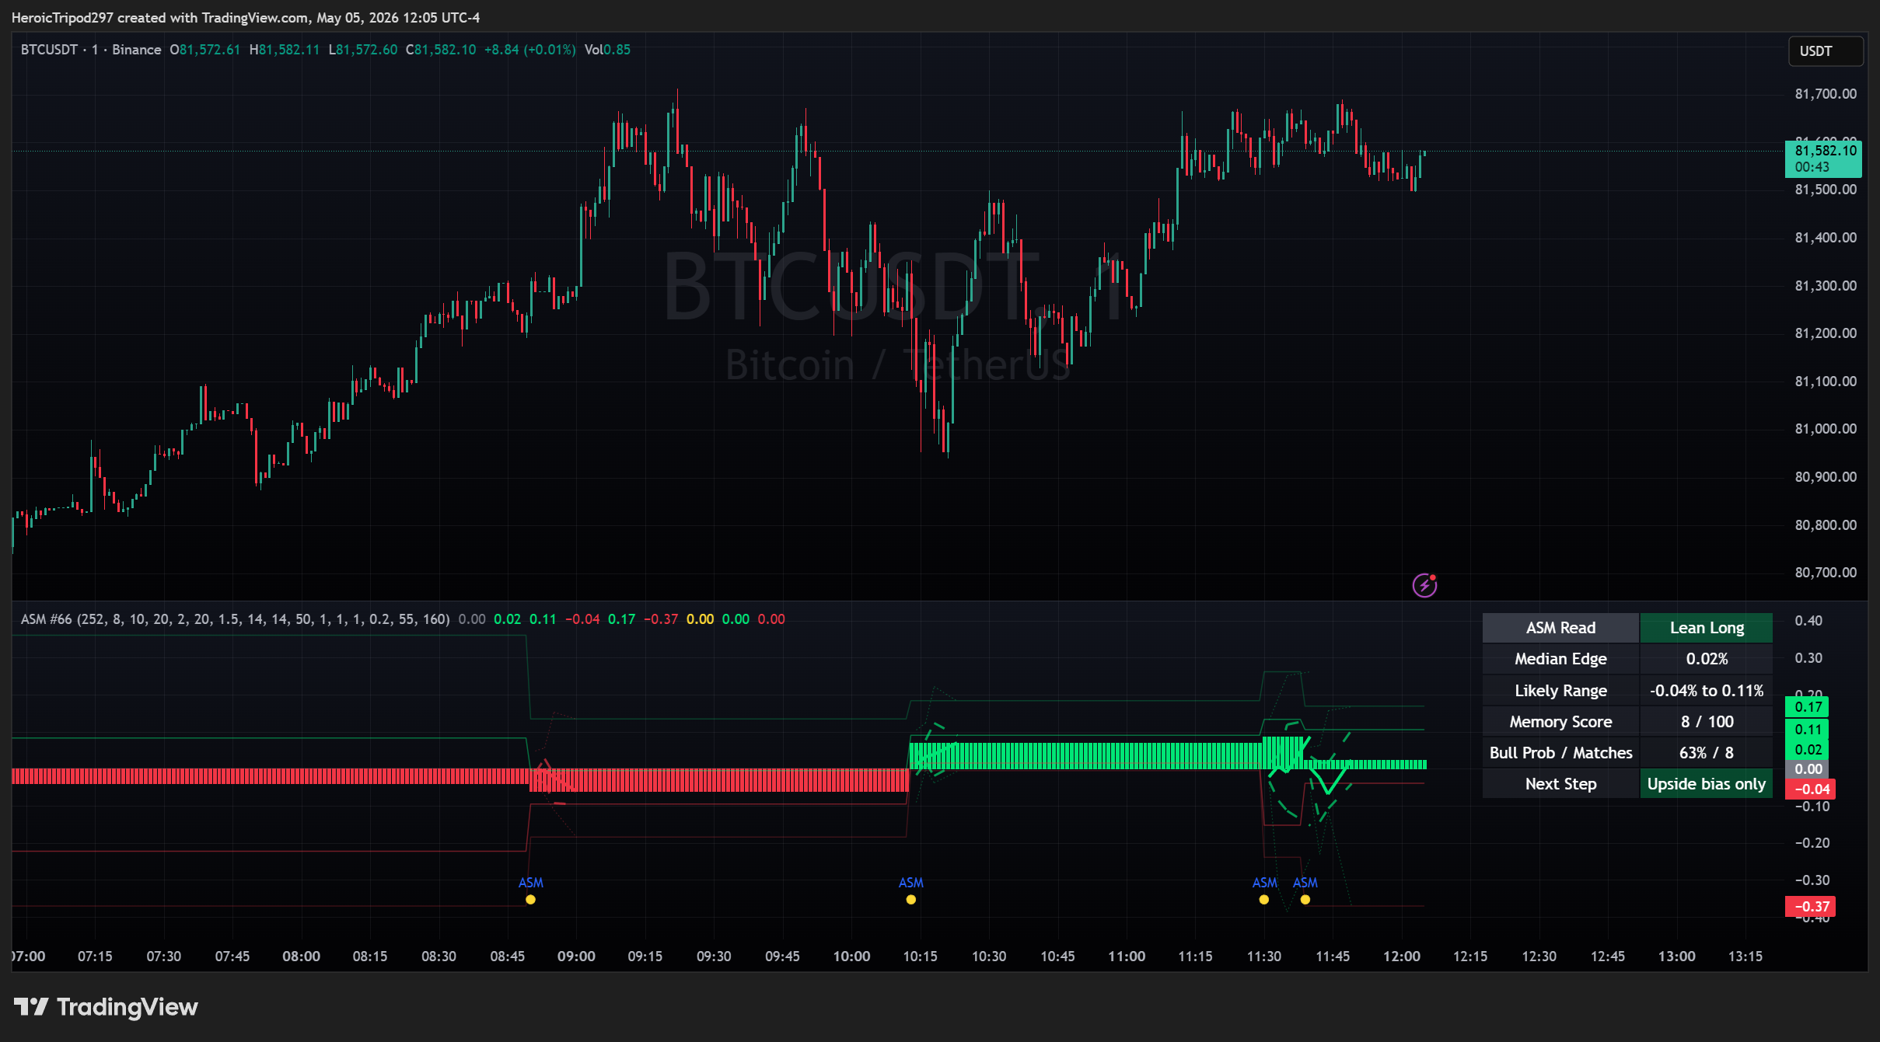This screenshot has width=1880, height=1042.
Task: Click the 80,700.00 price axis label
Action: (1825, 573)
